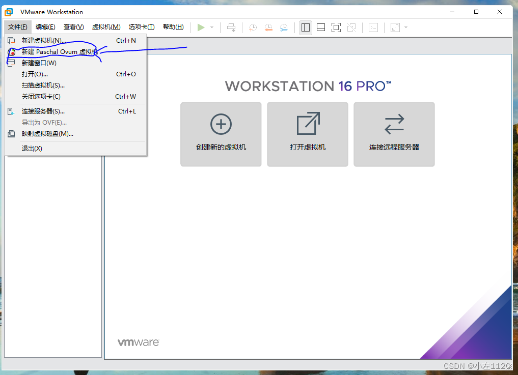The height and width of the screenshot is (375, 518).
Task: Open the 帮助(H) menu
Action: [173, 27]
